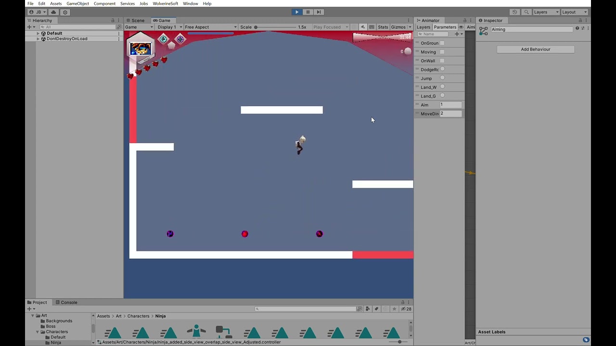The width and height of the screenshot is (616, 346).
Task: Click the Asset Labels tag icon
Action: (586, 340)
